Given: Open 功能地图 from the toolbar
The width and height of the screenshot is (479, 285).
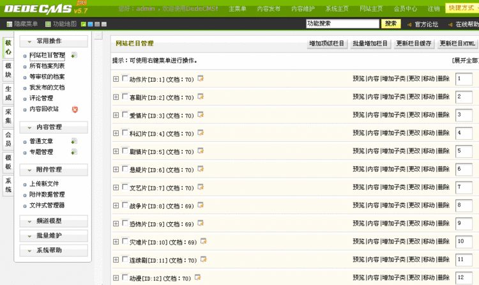Looking at the screenshot, I should 61,24.
